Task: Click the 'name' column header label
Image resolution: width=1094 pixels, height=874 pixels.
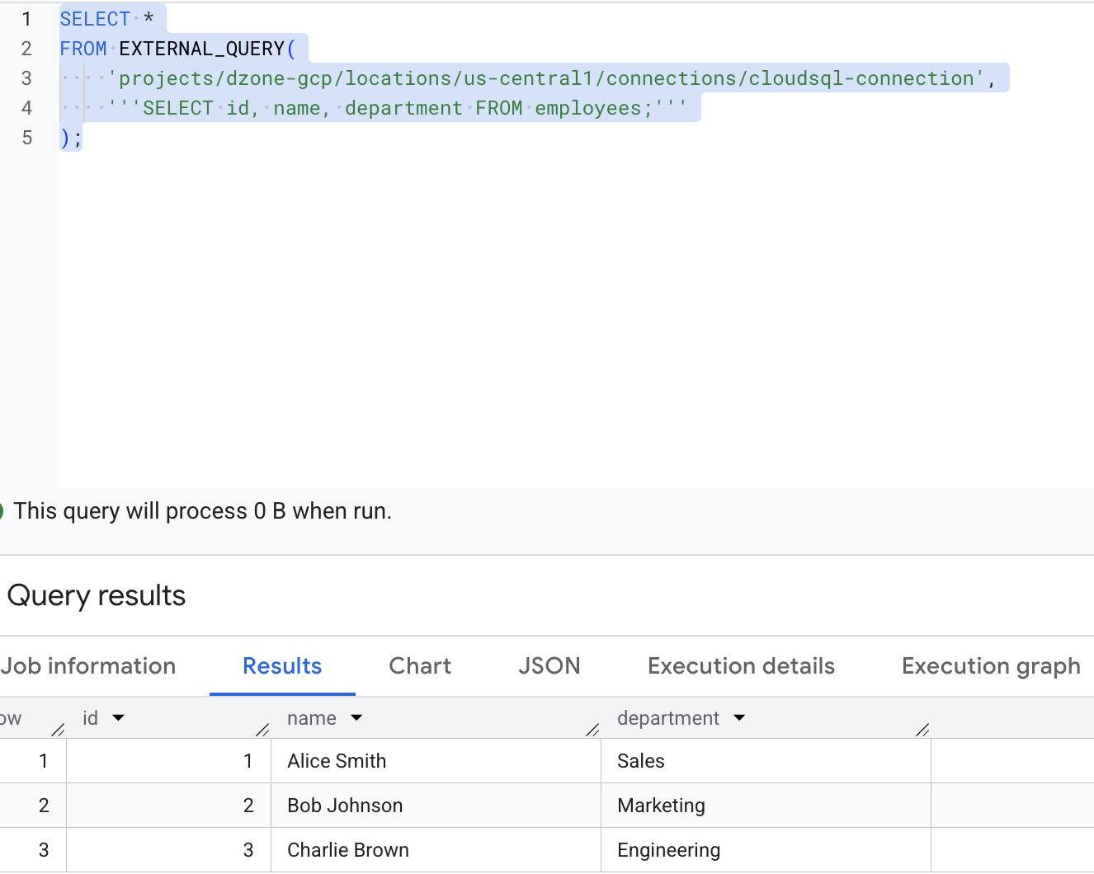Action: 312,718
